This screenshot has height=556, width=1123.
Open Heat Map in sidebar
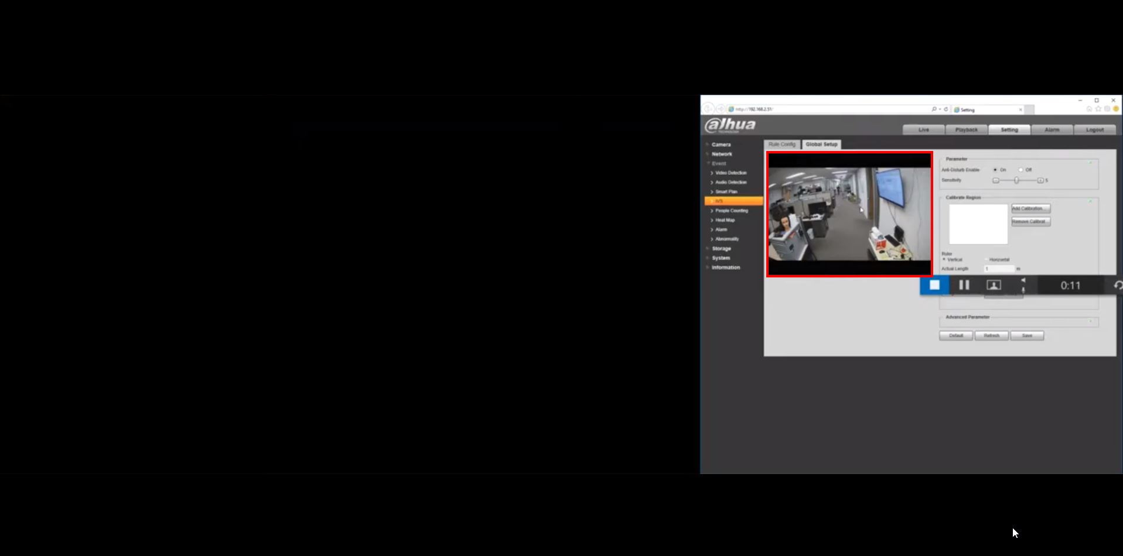725,220
